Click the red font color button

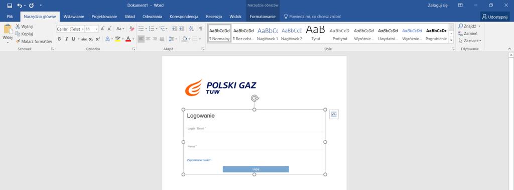(x=128, y=39)
